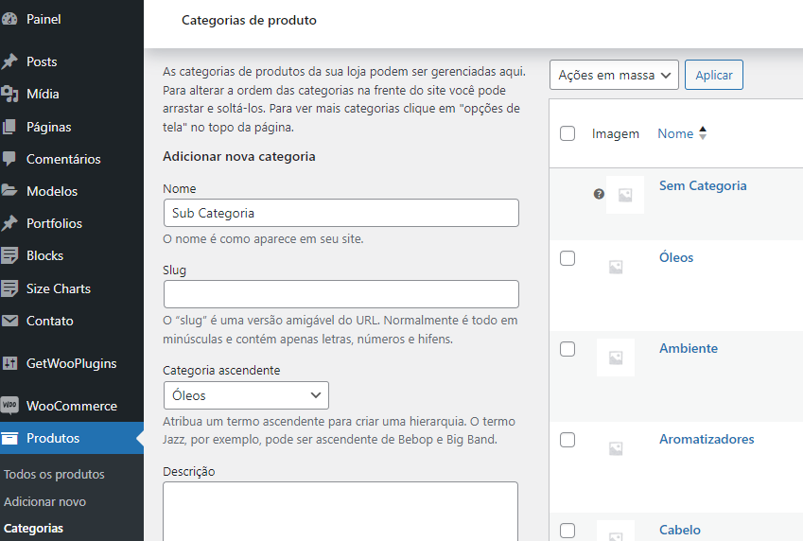
Task: Open the WooCommerce logo icon
Action: [x=10, y=406]
